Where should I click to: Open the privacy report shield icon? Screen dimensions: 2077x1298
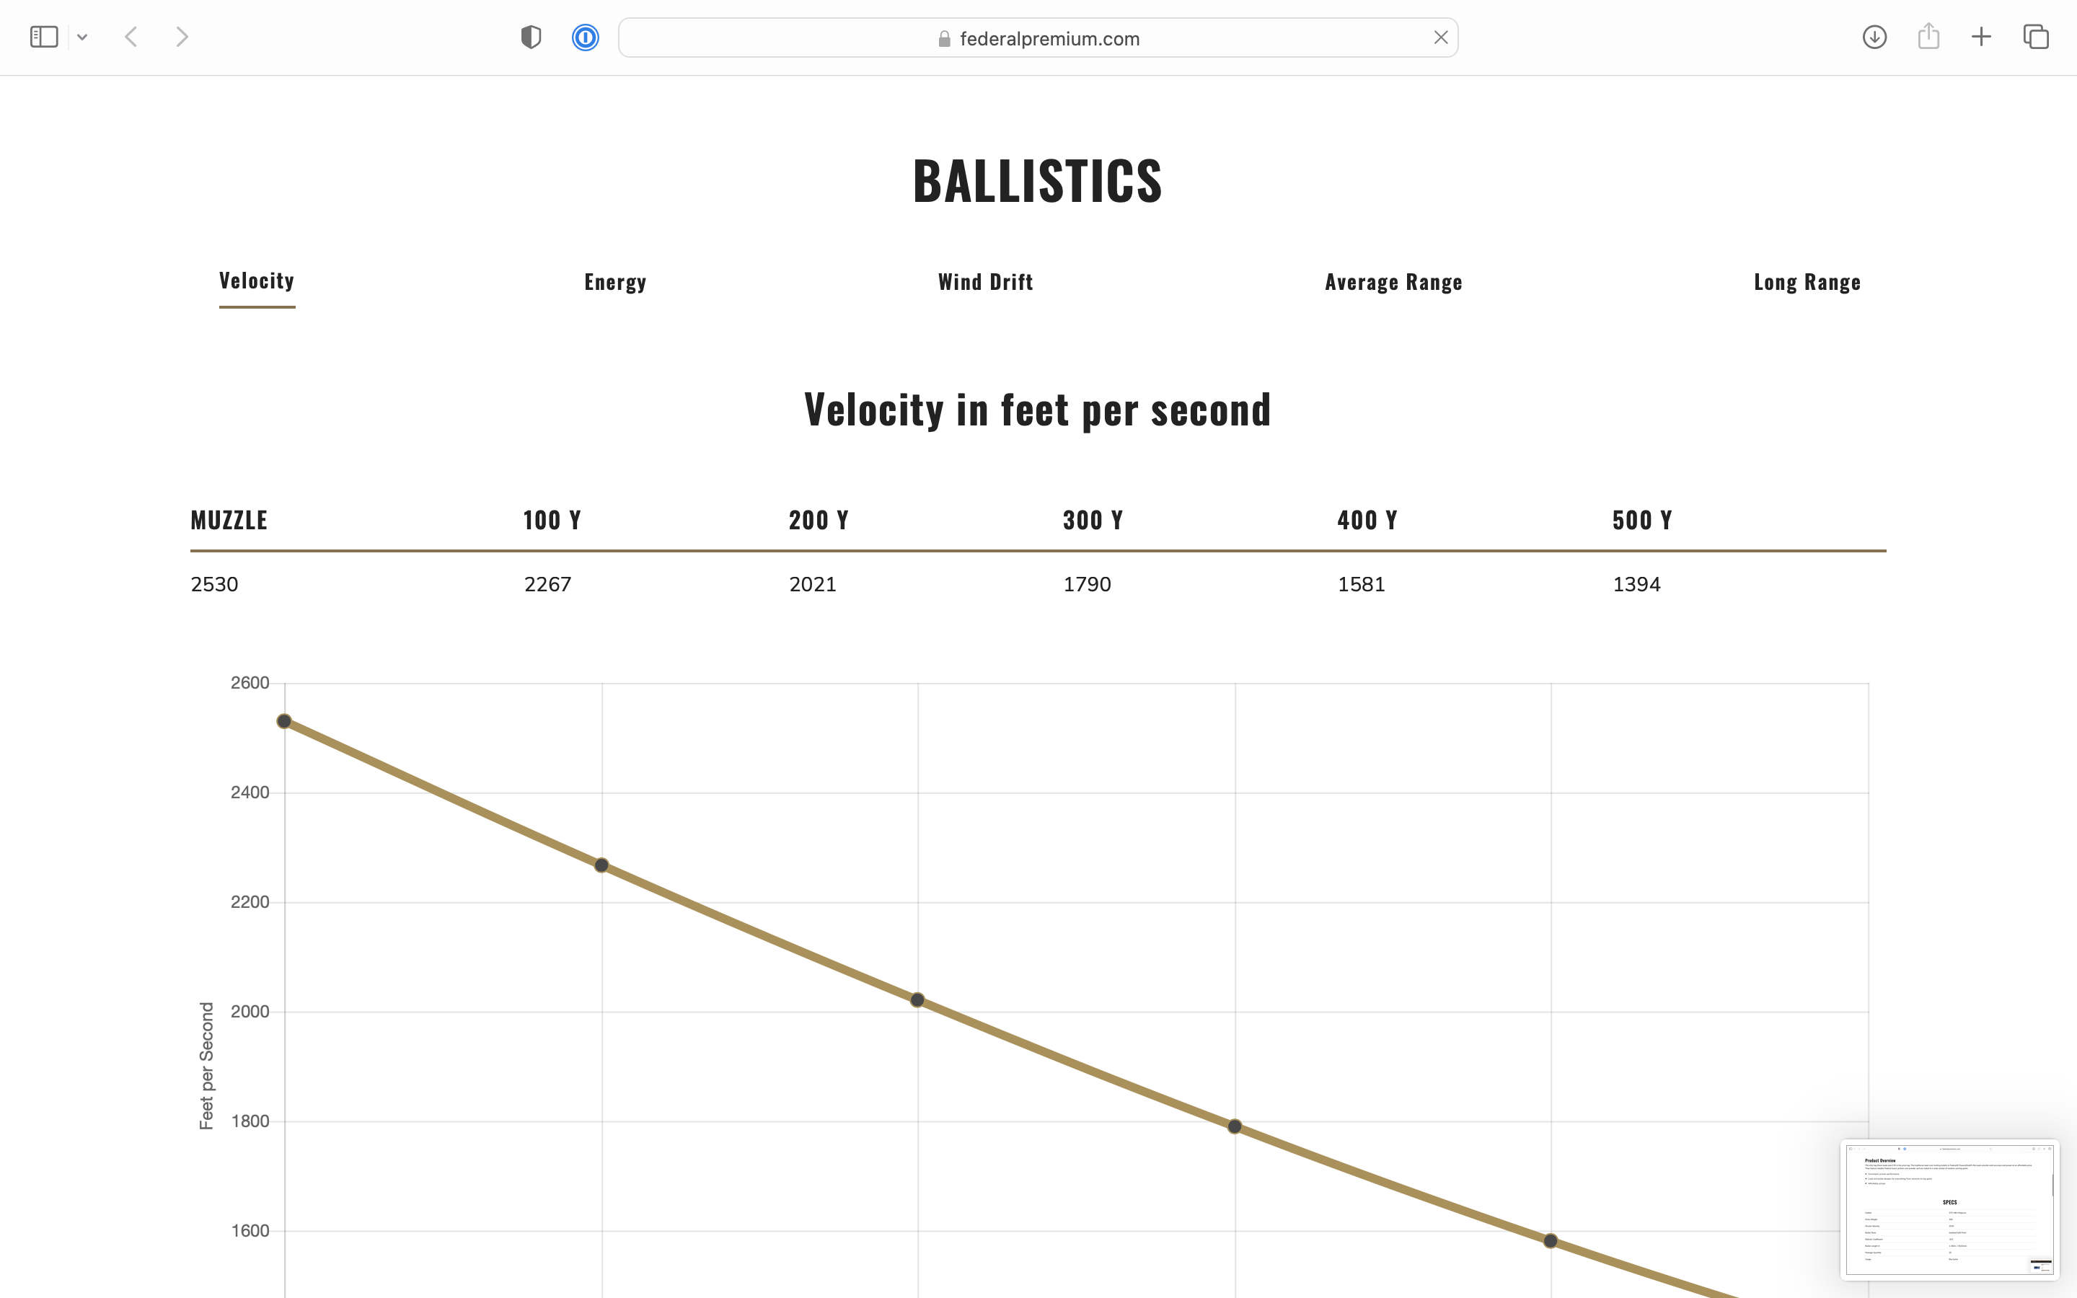tap(532, 37)
